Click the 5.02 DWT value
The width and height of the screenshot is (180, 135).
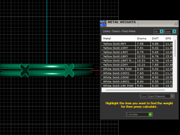click(155, 48)
